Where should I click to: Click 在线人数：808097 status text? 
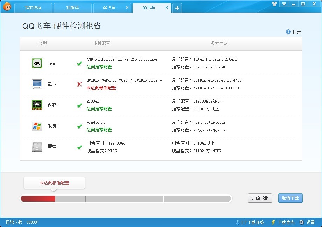click(x=22, y=222)
